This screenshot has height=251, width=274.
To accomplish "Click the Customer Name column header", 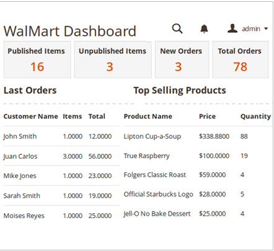I will tap(31, 117).
